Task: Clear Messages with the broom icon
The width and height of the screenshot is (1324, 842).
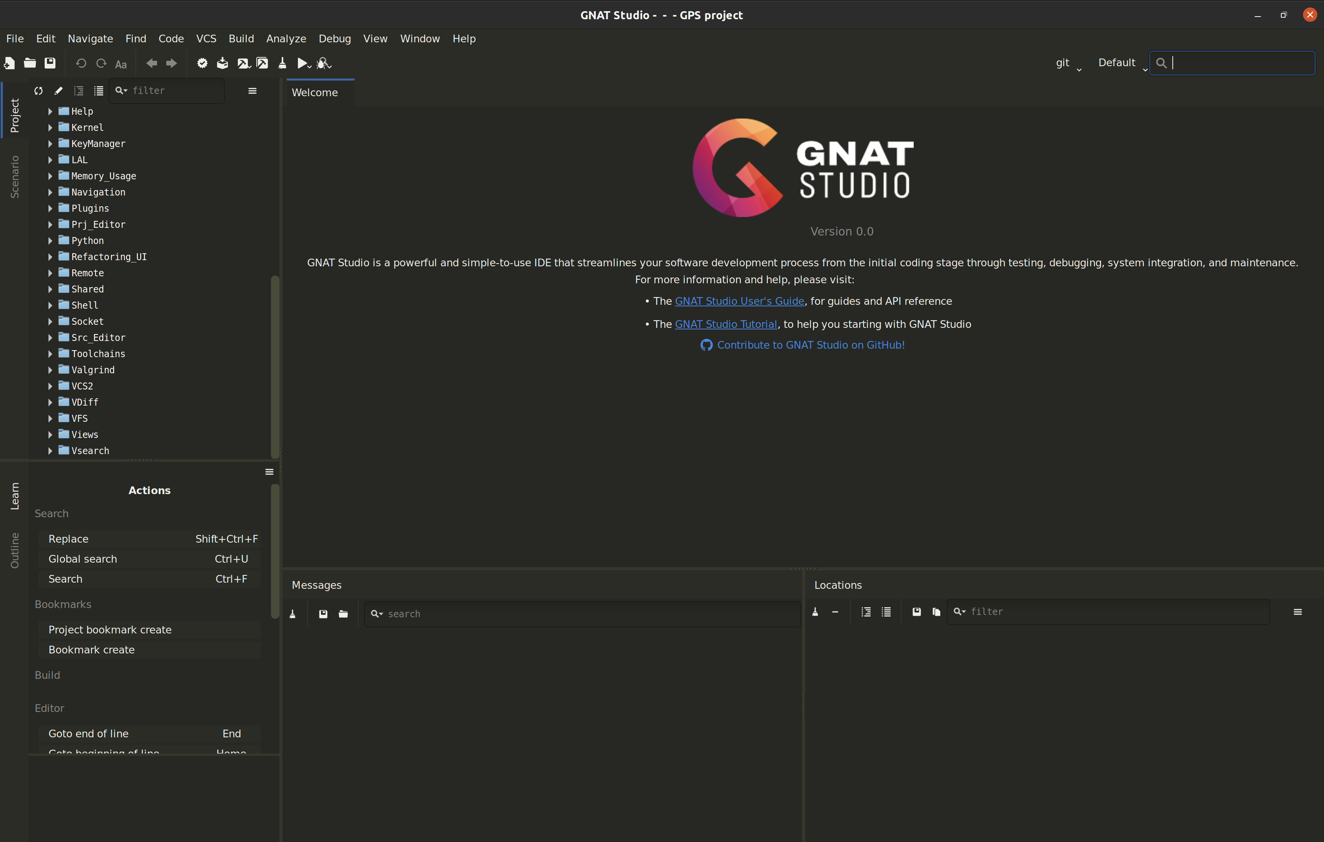Action: (293, 614)
